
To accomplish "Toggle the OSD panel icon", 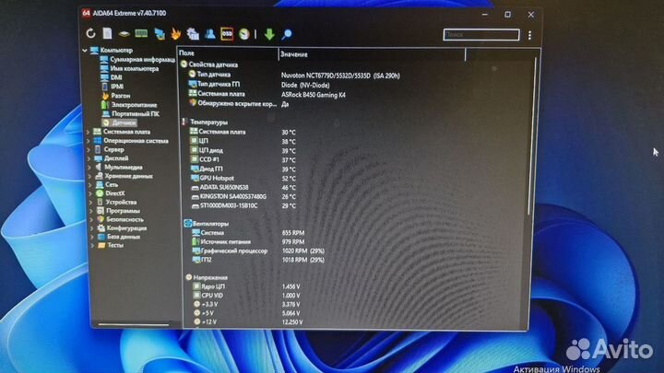I will pyautogui.click(x=227, y=34).
